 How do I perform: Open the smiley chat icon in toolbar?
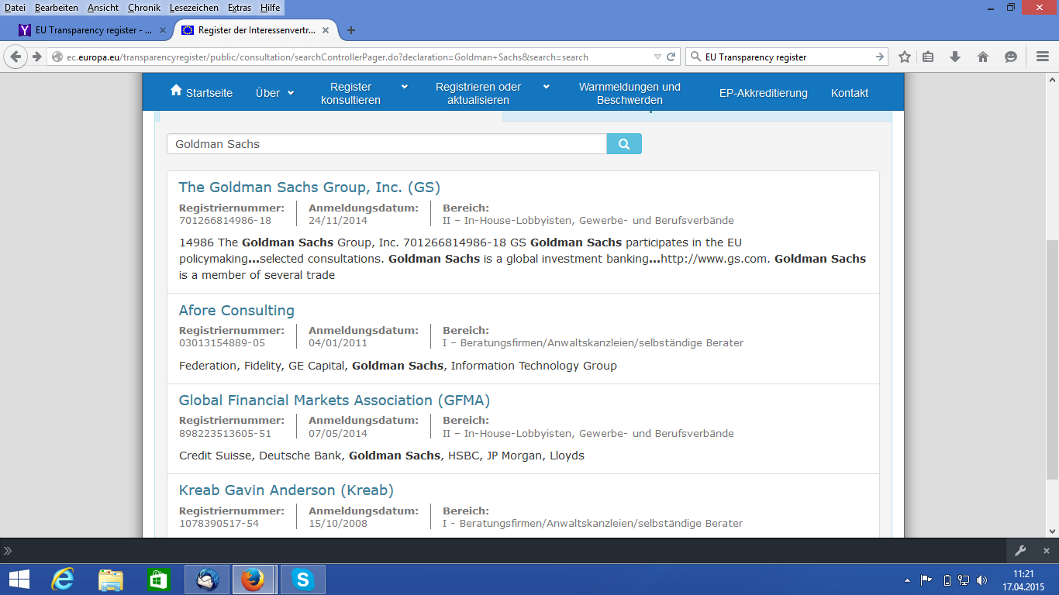[1010, 57]
